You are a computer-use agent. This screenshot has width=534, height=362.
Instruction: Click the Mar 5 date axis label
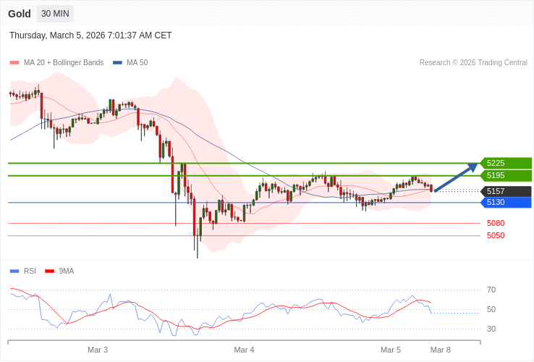coord(391,350)
